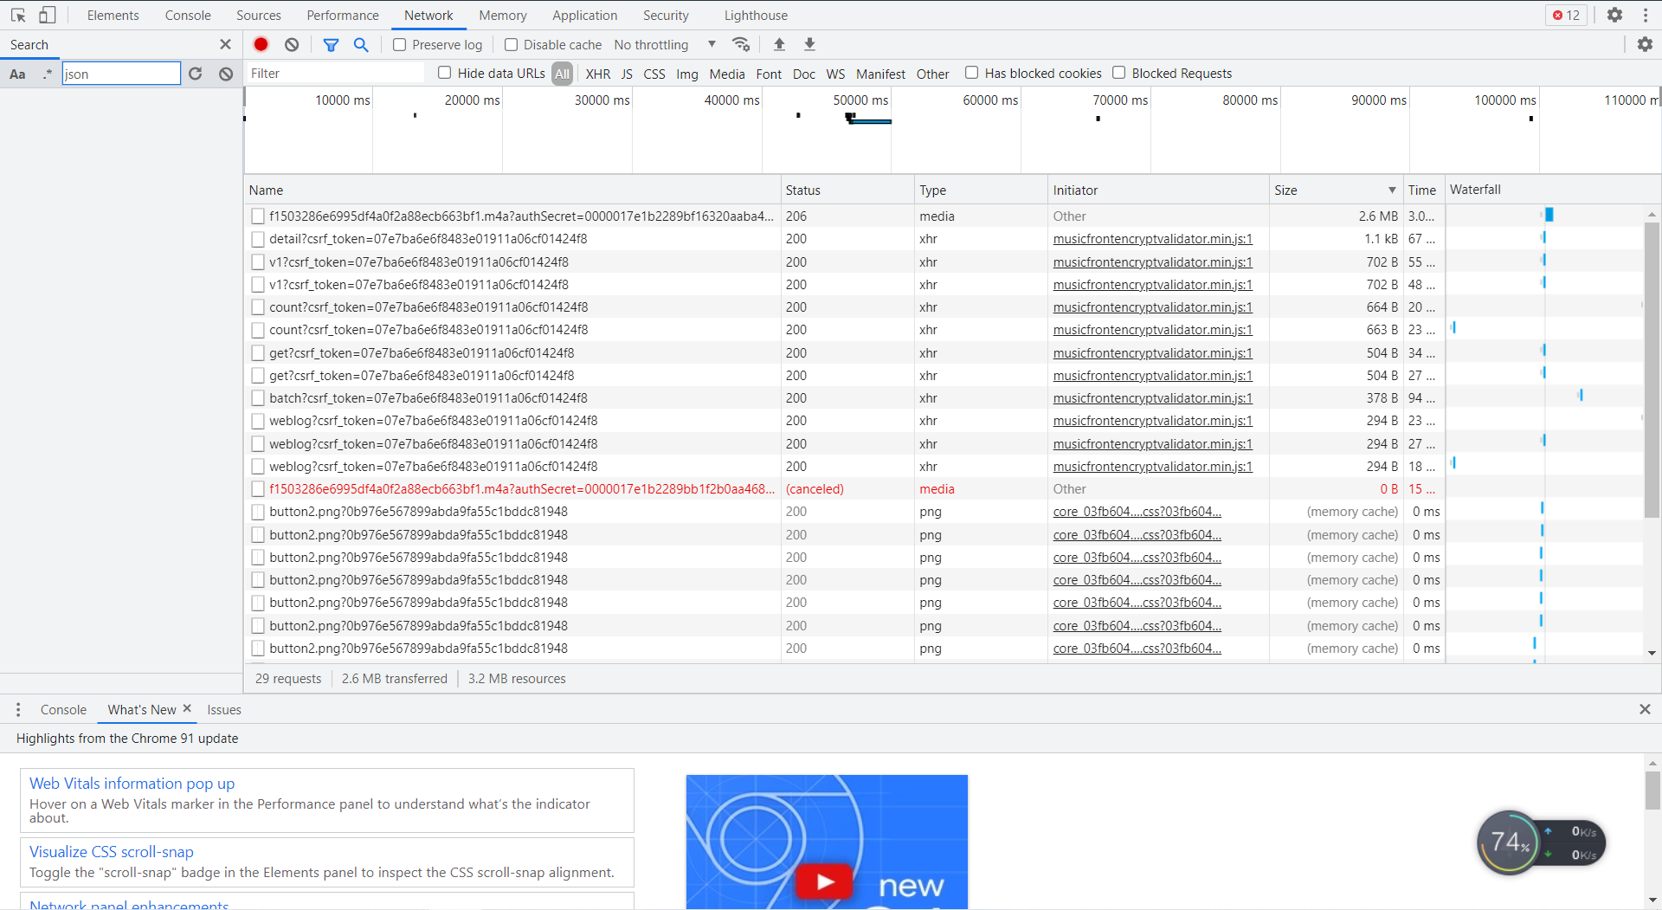This screenshot has height=910, width=1662.
Task: Open Network panel settings gear
Action: click(1645, 44)
